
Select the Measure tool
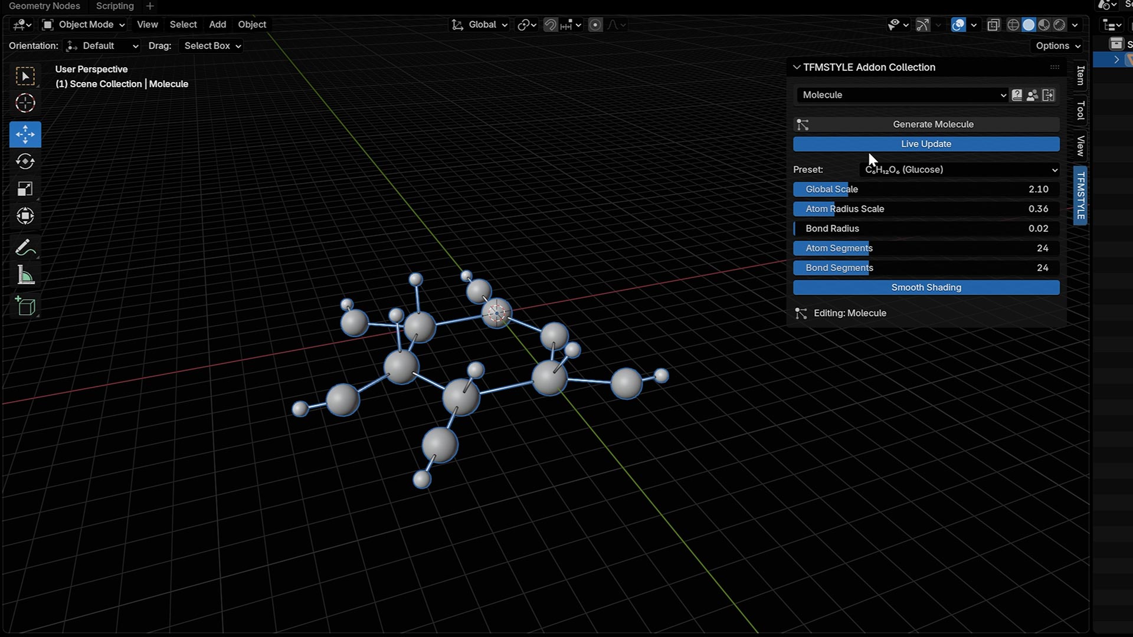[x=25, y=275]
